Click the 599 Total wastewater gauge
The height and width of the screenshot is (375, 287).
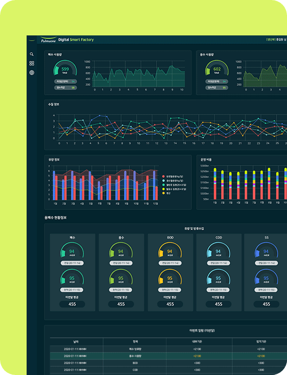pyautogui.click(x=65, y=68)
